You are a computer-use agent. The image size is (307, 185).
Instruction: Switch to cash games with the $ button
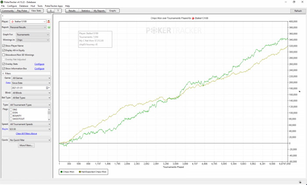(51, 11)
